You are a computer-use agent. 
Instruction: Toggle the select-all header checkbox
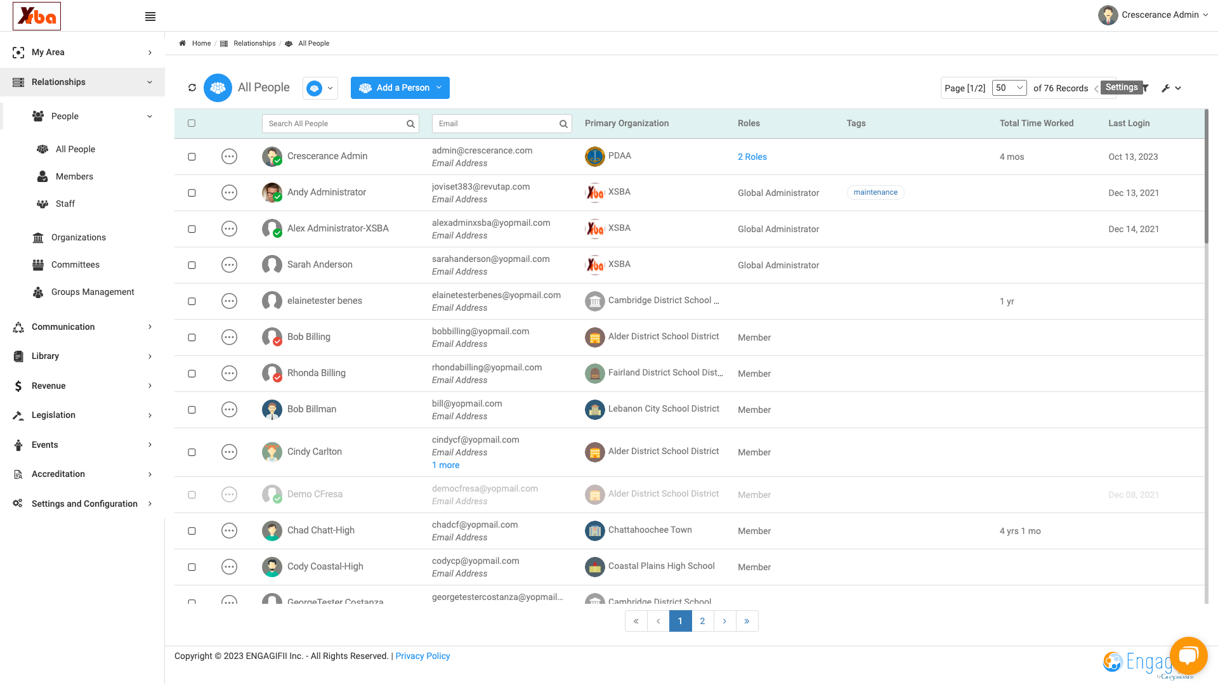click(x=192, y=123)
